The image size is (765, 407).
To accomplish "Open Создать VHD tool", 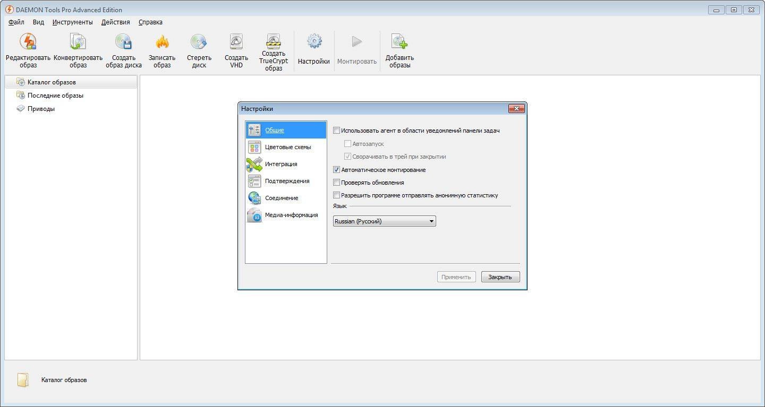I will [236, 51].
